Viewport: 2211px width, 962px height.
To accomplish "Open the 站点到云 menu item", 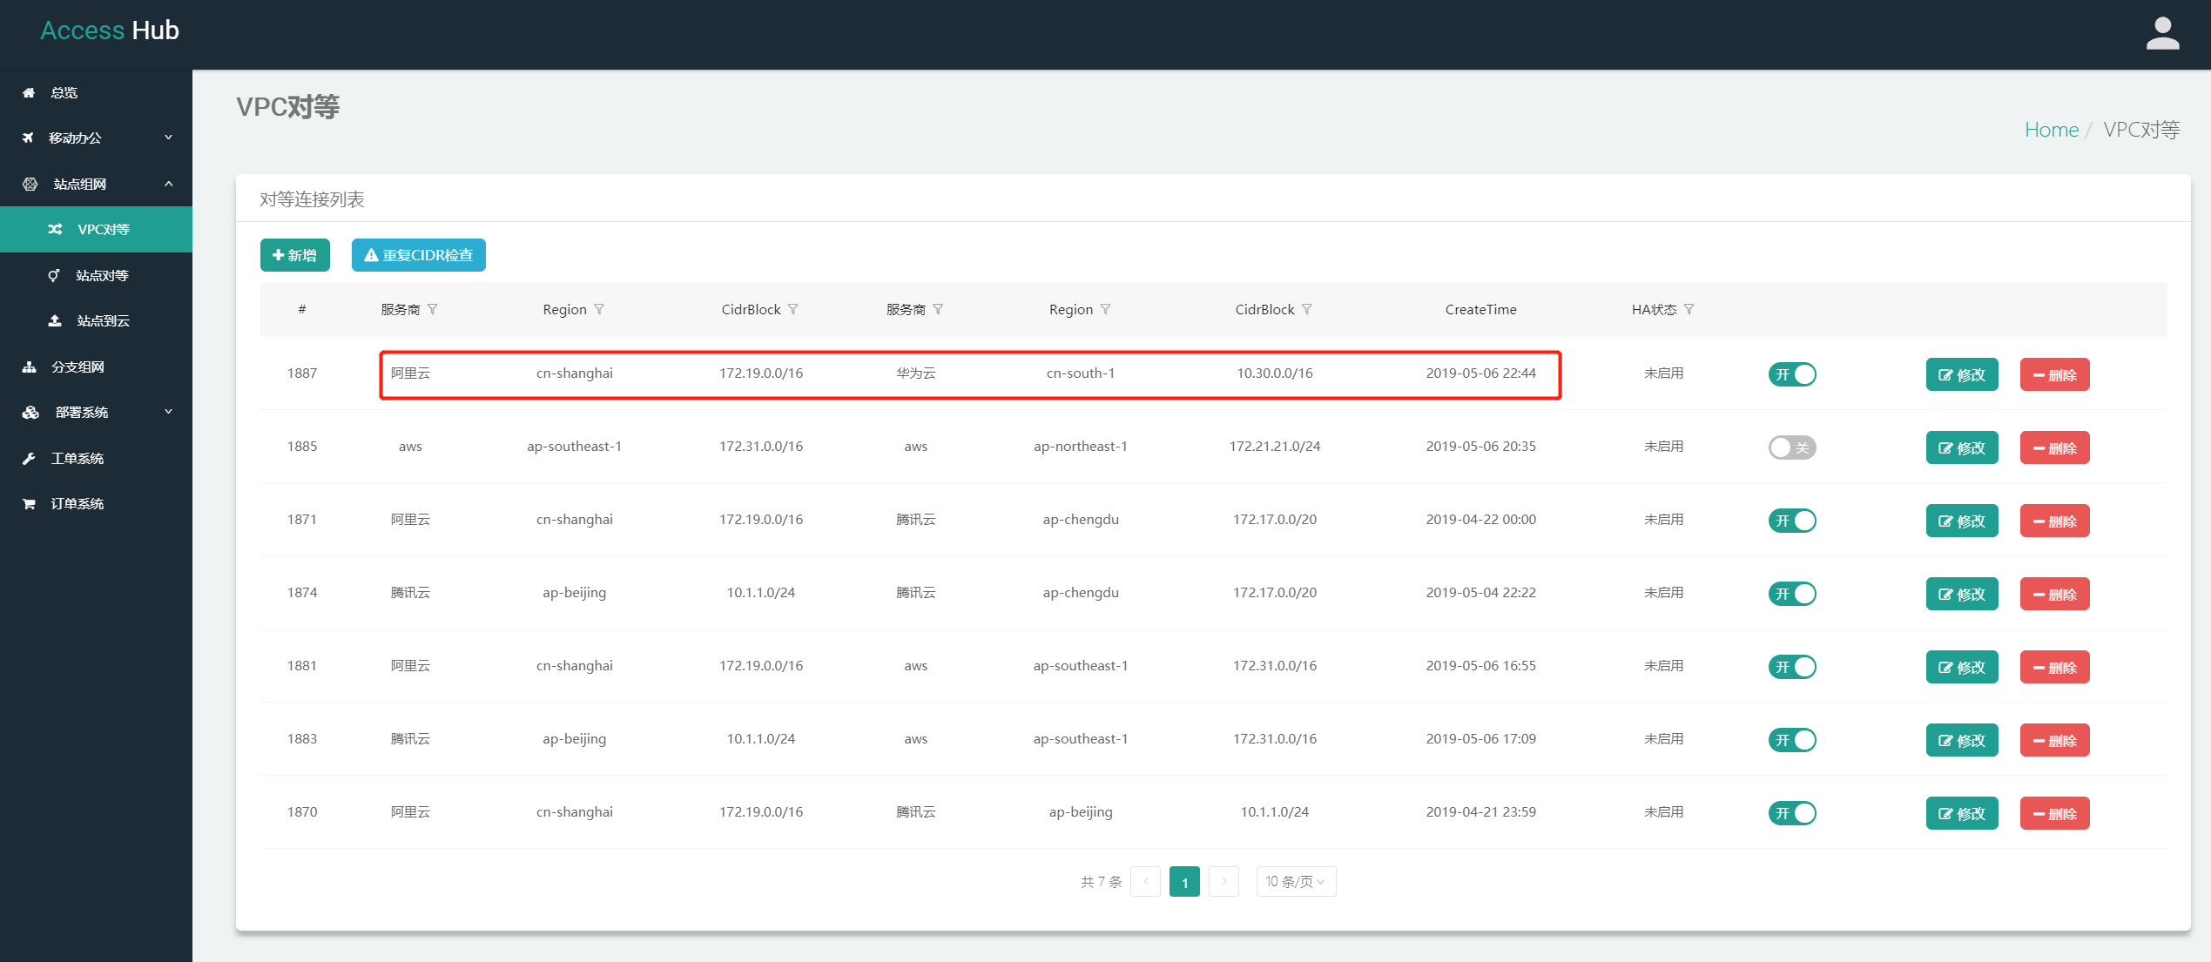I will 96,320.
